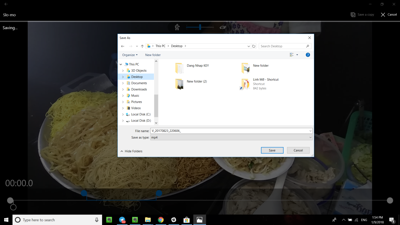This screenshot has width=400, height=225.
Task: Open the help question mark icon
Action: pos(308,55)
